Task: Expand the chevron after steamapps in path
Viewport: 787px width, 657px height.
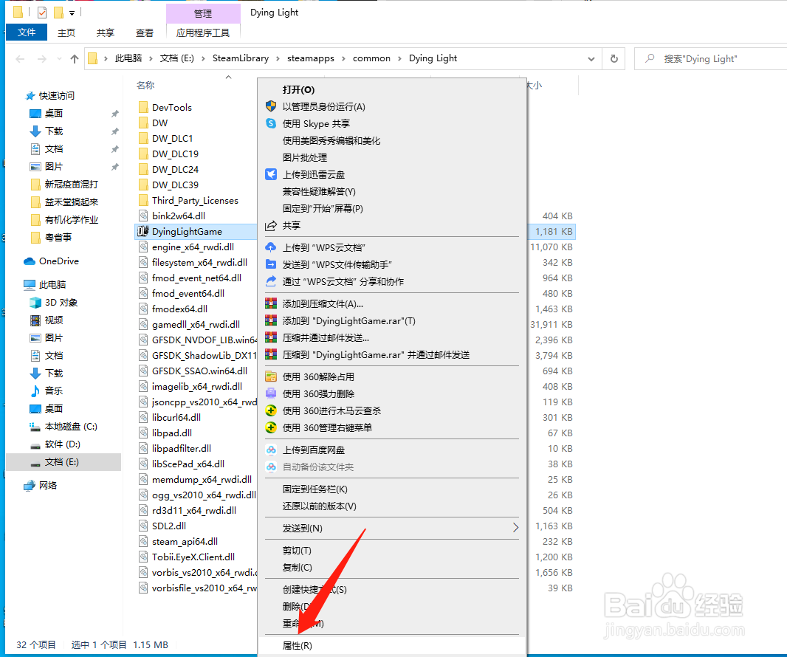Action: (x=343, y=59)
